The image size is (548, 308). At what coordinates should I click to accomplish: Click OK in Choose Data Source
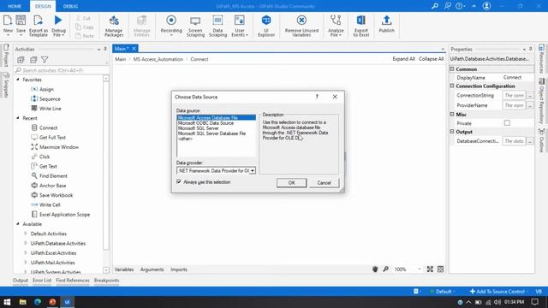(x=291, y=183)
